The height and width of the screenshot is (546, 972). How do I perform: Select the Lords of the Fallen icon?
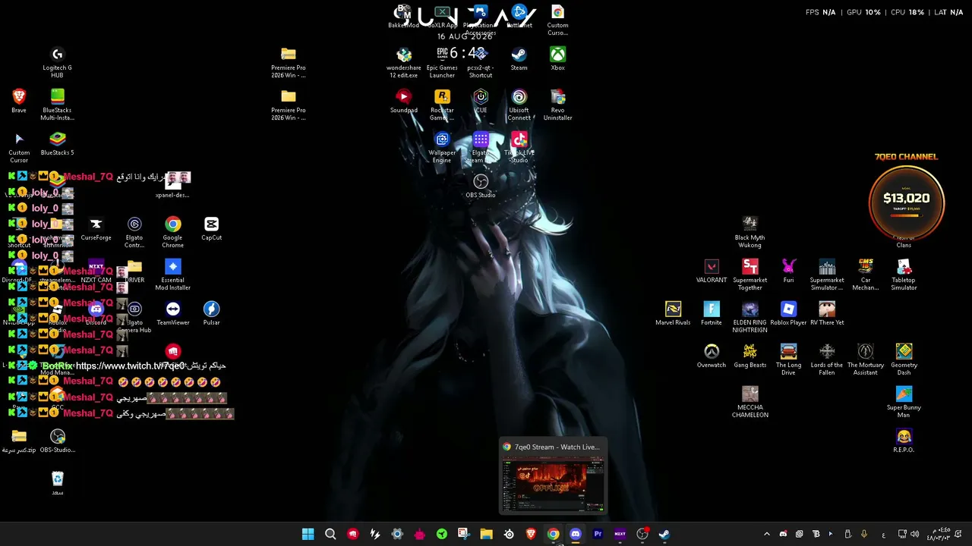[827, 359]
